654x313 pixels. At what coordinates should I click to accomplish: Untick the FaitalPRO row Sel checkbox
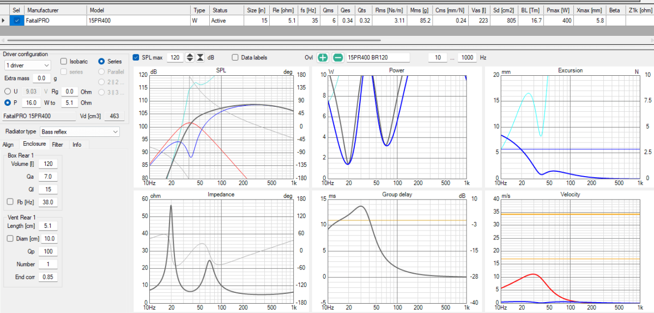click(x=17, y=20)
